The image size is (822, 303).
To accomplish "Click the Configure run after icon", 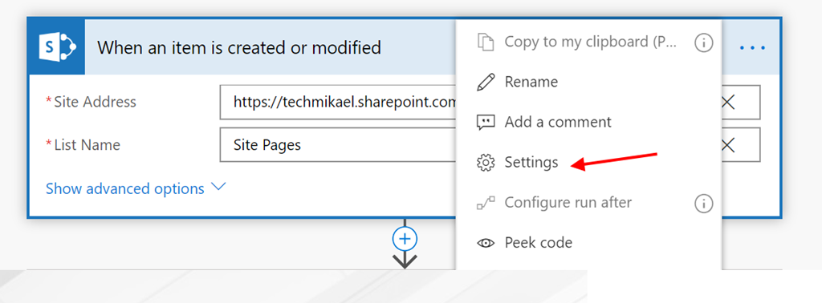I will point(486,203).
